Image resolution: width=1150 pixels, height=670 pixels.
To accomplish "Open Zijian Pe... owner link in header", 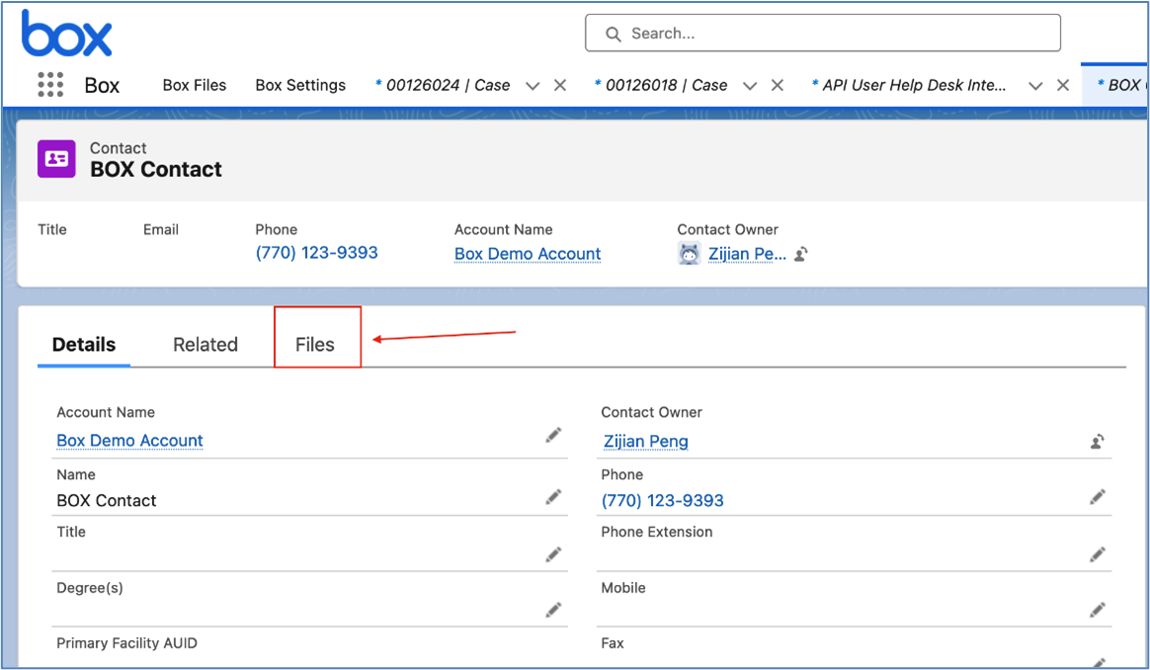I will click(x=747, y=254).
